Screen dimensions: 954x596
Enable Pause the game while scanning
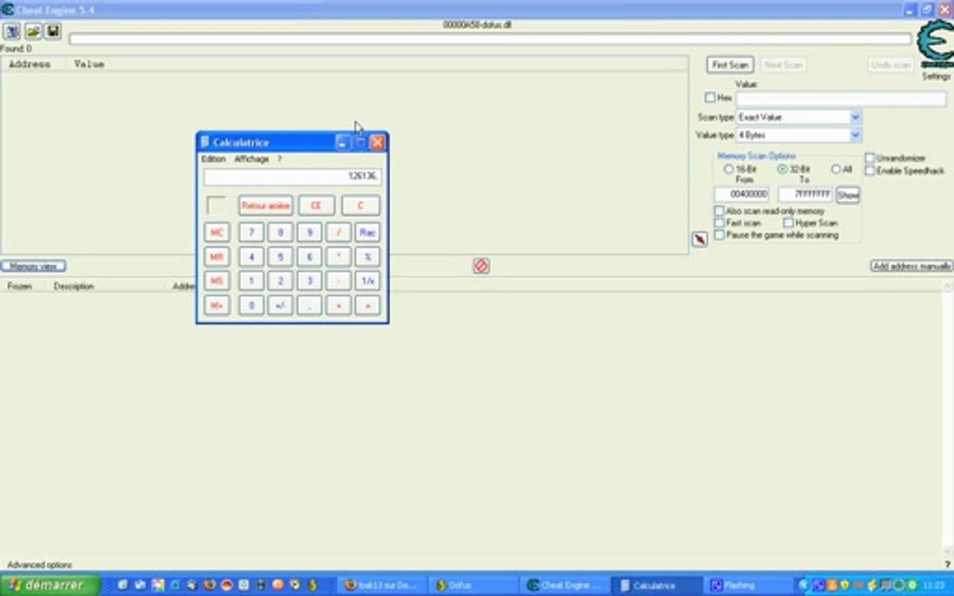pyautogui.click(x=719, y=235)
